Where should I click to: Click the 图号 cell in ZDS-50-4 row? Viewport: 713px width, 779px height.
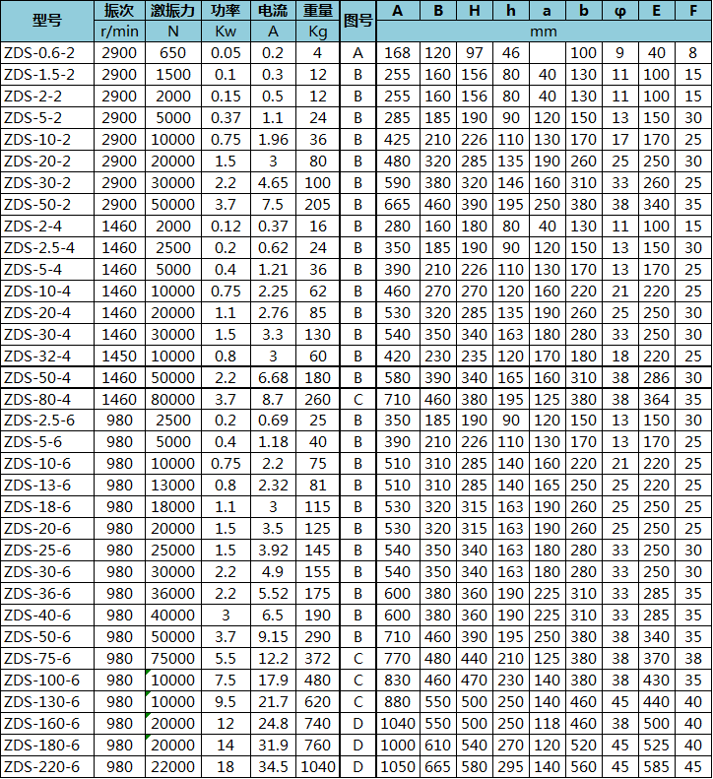(x=357, y=378)
